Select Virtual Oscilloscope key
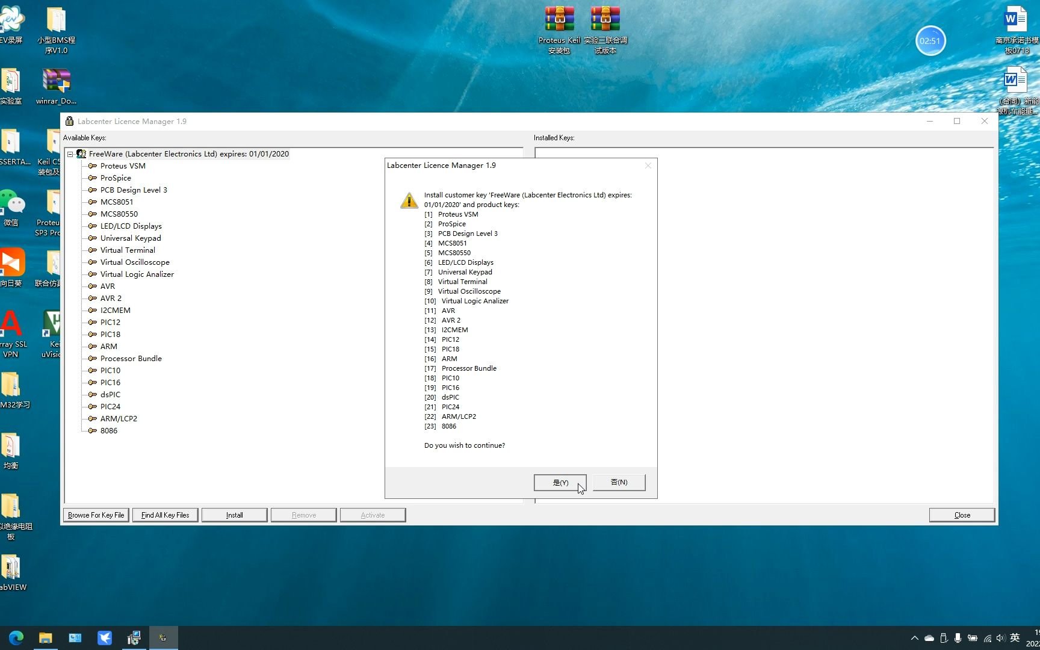Image resolution: width=1040 pixels, height=650 pixels. coord(135,262)
